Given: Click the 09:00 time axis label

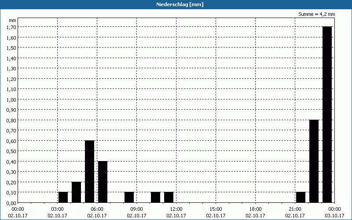Looking at the screenshot, I should click(x=136, y=209).
